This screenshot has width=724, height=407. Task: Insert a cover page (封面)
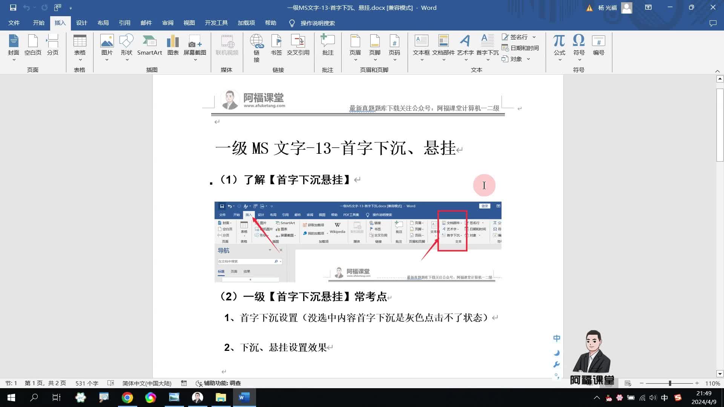point(14,48)
